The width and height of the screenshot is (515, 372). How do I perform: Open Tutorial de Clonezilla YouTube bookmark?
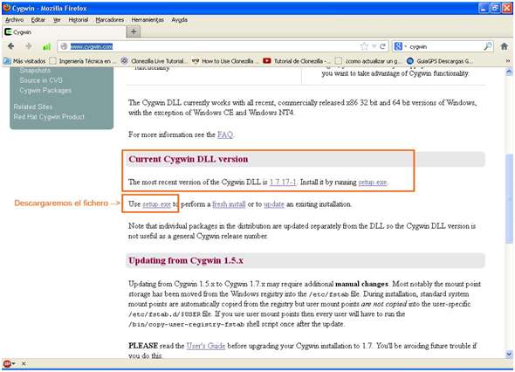297,61
